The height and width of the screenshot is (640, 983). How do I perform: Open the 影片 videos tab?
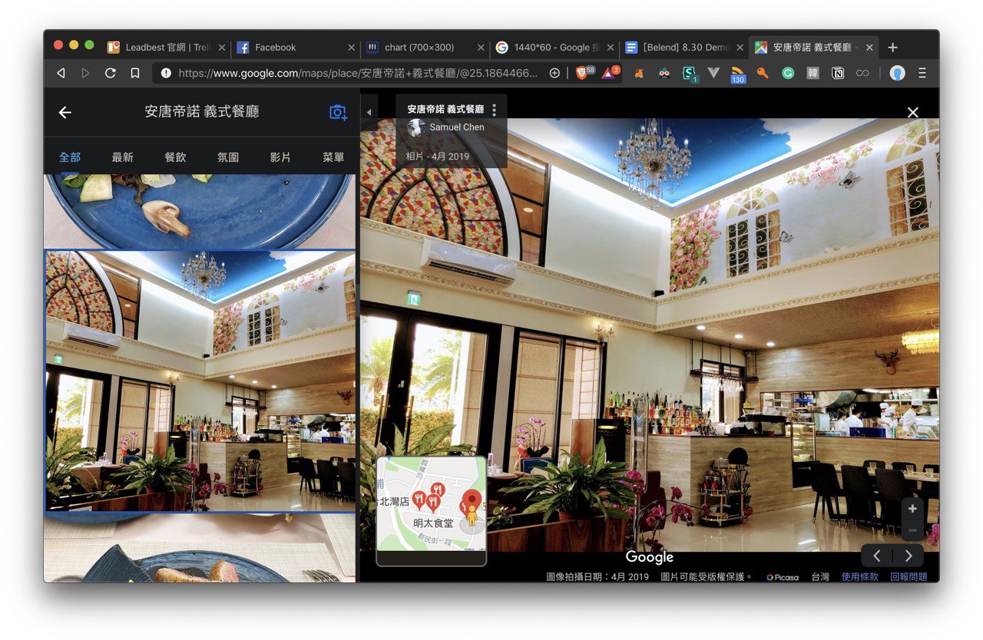(280, 157)
